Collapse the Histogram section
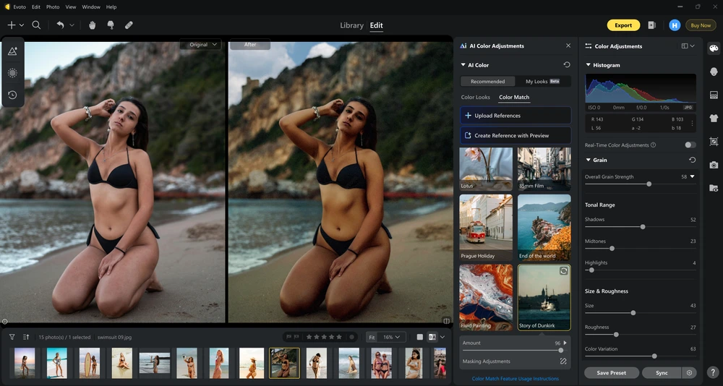Viewport: 723px width, 386px height. pos(588,65)
